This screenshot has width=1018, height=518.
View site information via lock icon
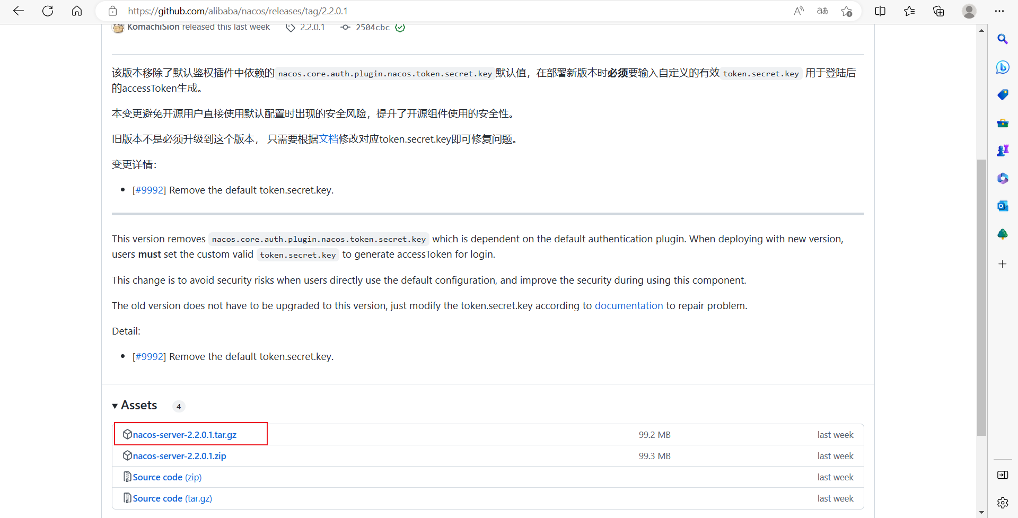112,11
